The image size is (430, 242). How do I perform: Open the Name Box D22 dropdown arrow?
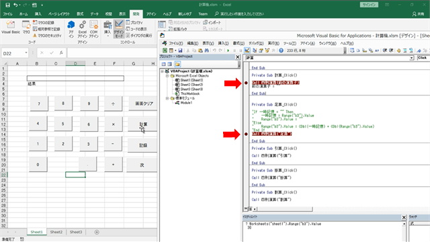[x=26, y=53]
